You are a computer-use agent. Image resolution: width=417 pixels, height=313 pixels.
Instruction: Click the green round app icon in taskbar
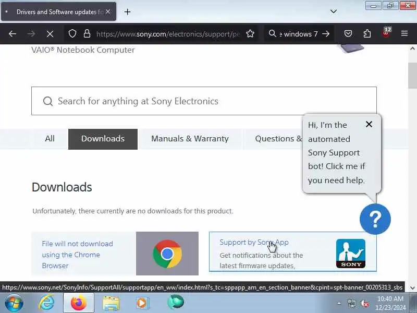pyautogui.click(x=176, y=303)
